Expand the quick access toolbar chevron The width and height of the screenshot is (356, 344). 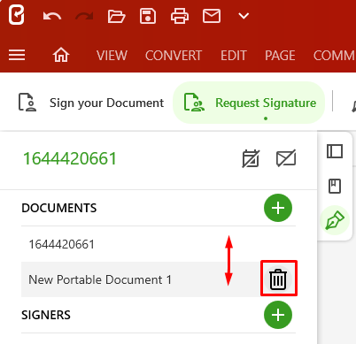pyautogui.click(x=244, y=16)
